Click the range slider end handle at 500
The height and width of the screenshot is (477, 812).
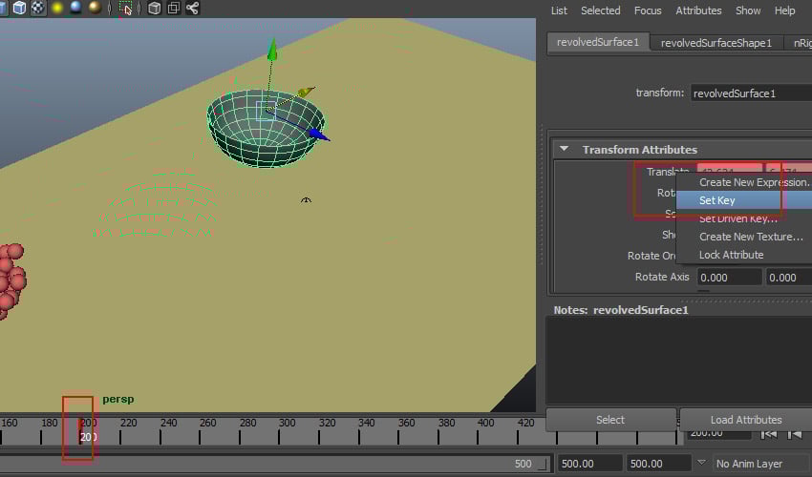[542, 464]
